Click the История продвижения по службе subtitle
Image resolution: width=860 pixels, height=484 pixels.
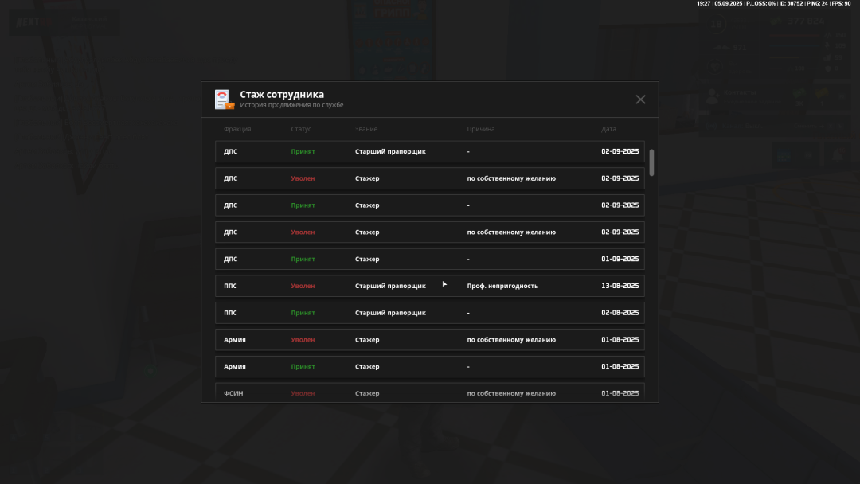pos(291,105)
